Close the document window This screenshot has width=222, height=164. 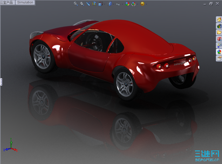tap(217, 4)
